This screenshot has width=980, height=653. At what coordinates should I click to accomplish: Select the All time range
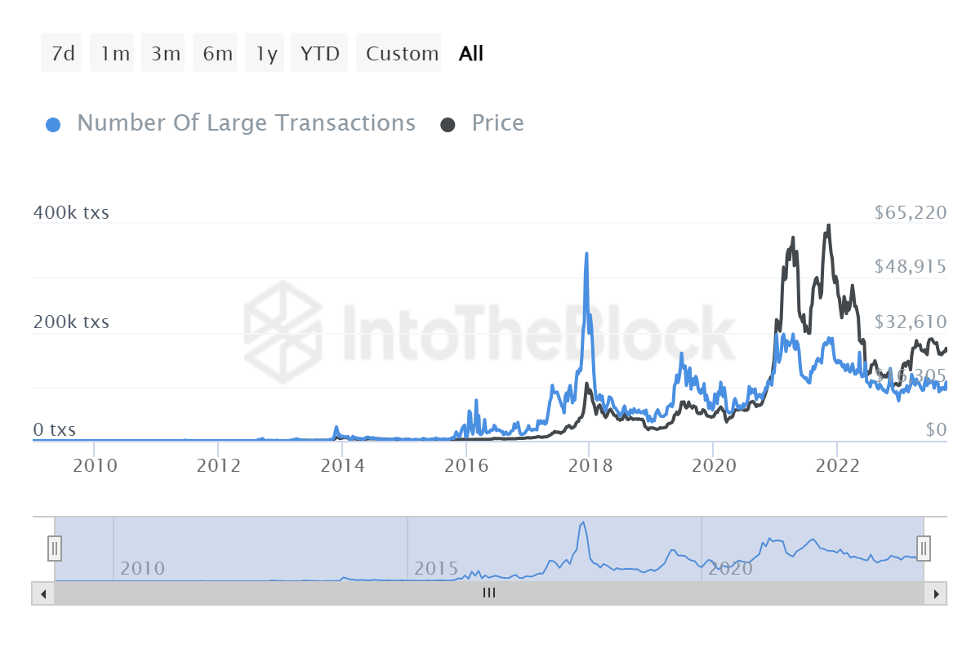click(471, 54)
